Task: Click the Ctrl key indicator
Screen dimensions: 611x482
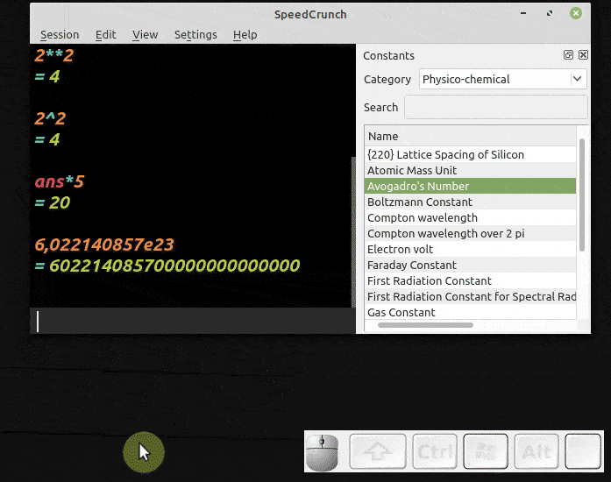Action: [435, 451]
